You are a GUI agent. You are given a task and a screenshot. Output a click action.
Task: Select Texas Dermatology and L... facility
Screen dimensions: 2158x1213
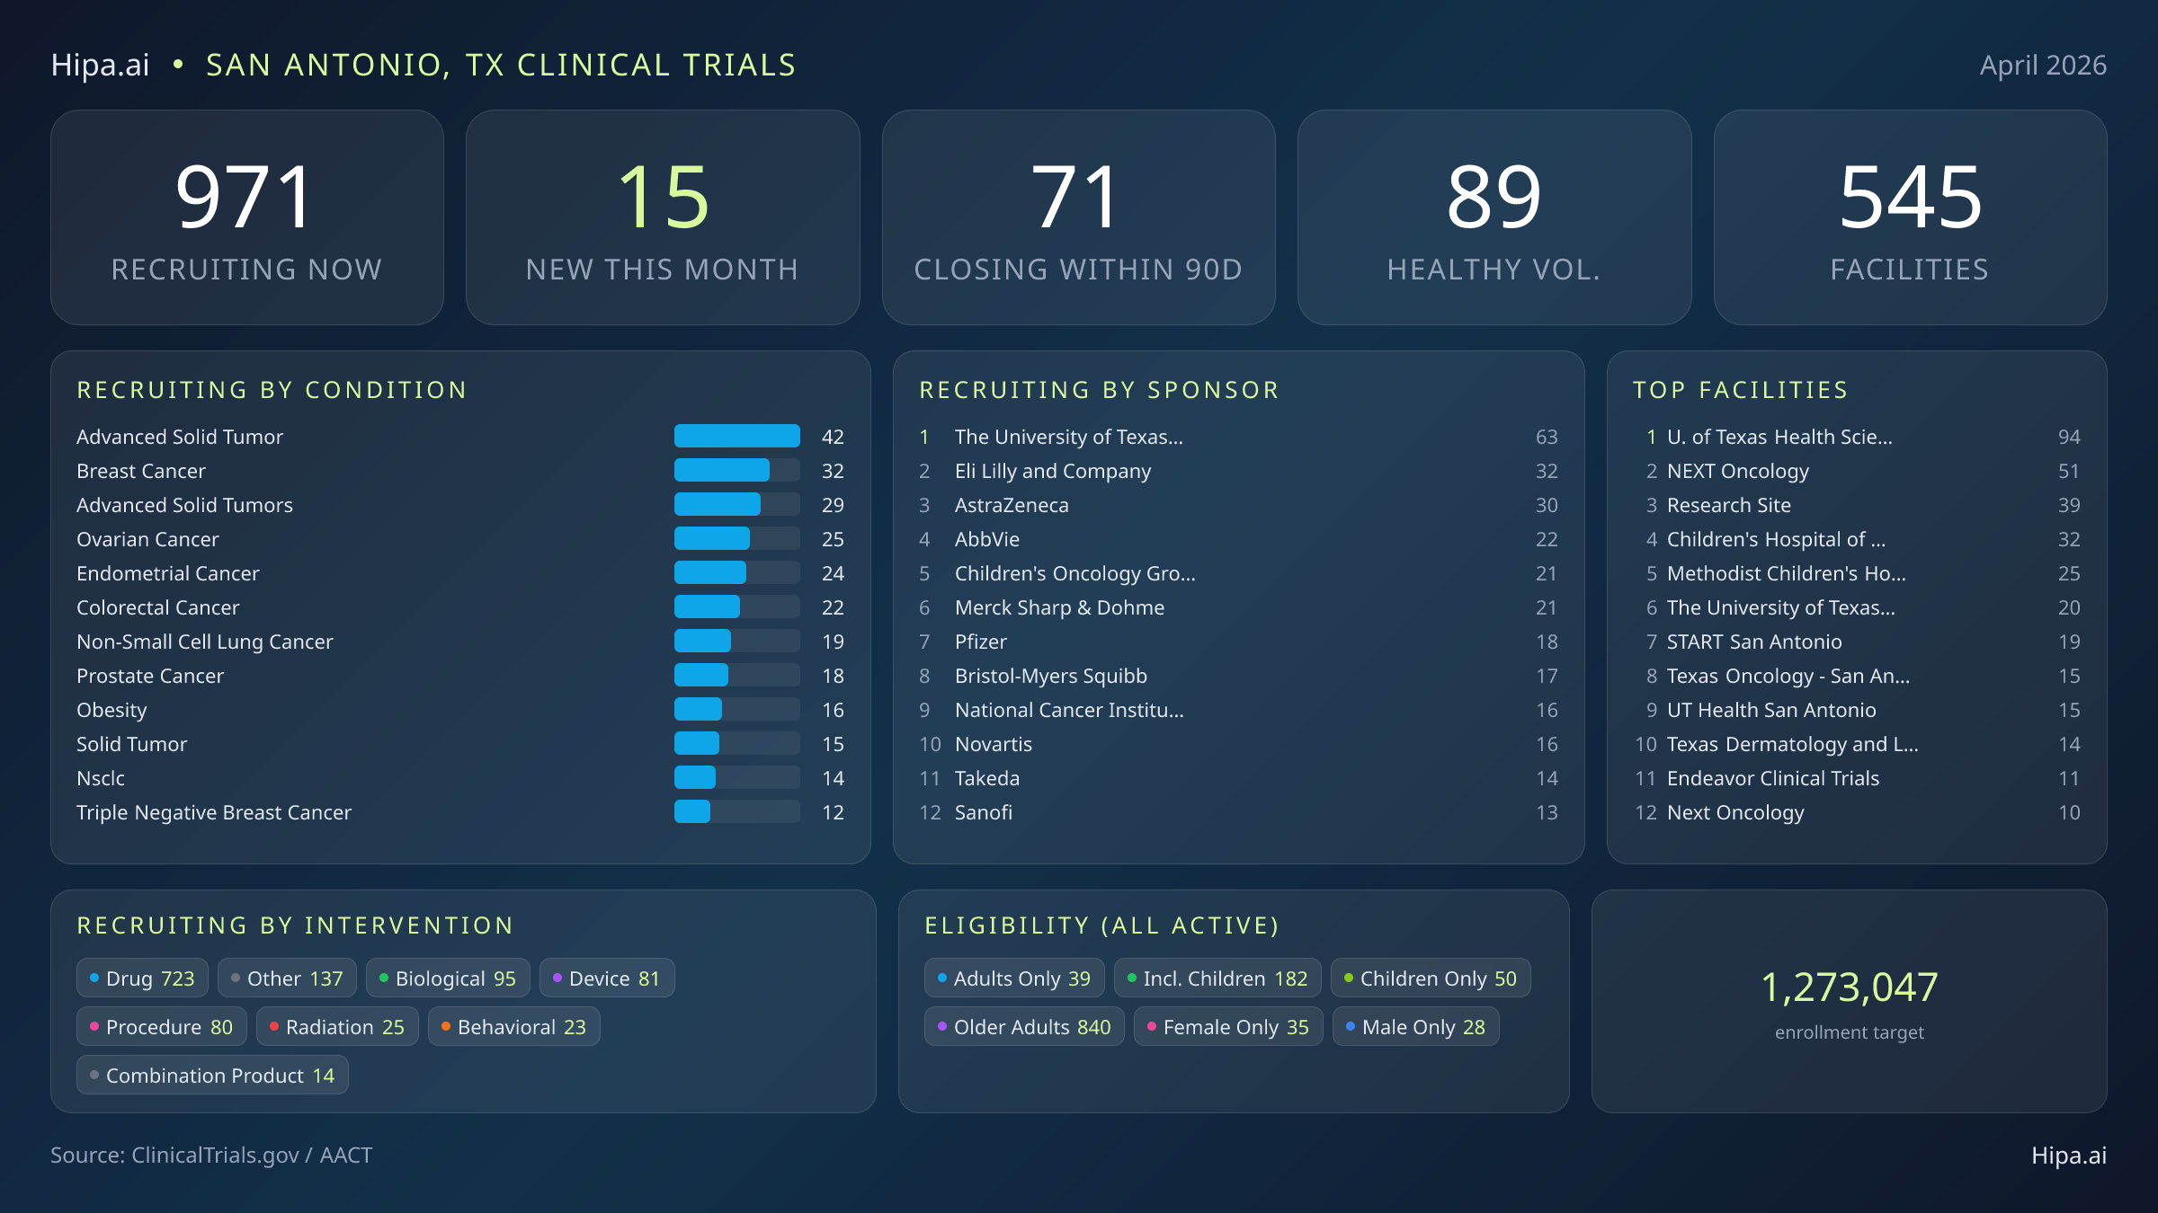pos(1857,744)
